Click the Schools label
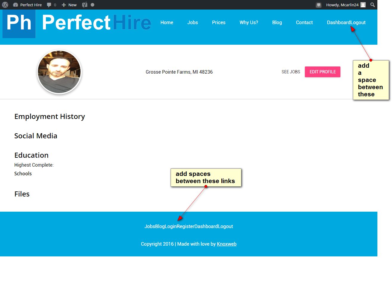 pyautogui.click(x=23, y=174)
